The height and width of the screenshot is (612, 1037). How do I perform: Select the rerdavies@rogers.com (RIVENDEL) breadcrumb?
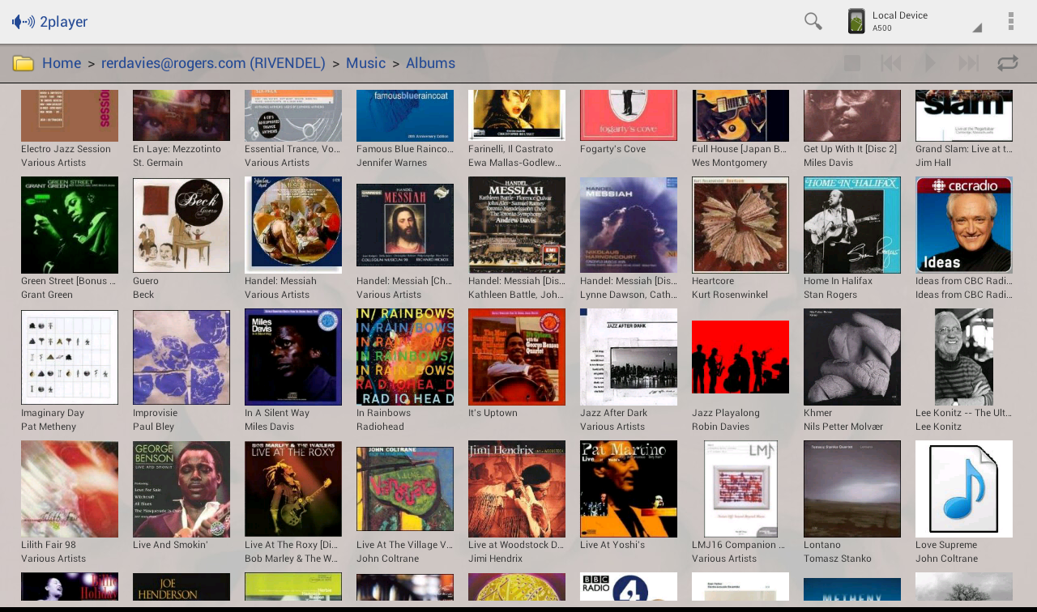click(213, 62)
